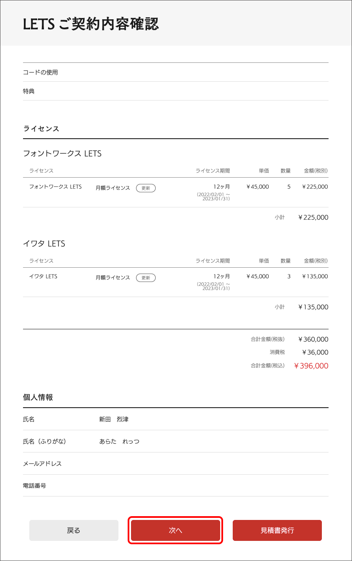The image size is (352, 561).
Task: Click the 消費税 amount ¥36,000
Action: coord(315,352)
